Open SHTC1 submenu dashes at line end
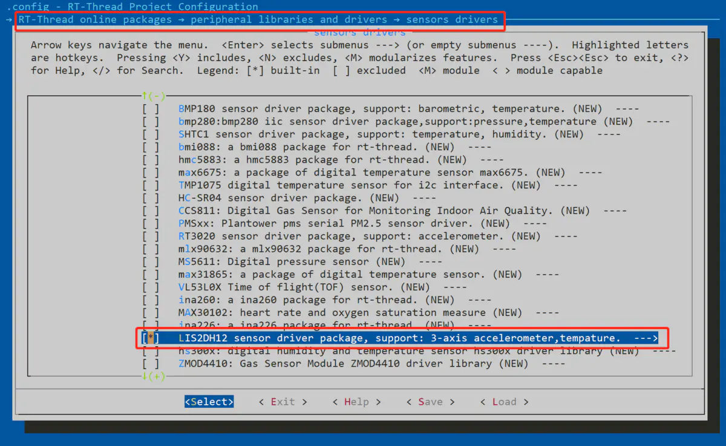The width and height of the screenshot is (726, 446). (609, 134)
